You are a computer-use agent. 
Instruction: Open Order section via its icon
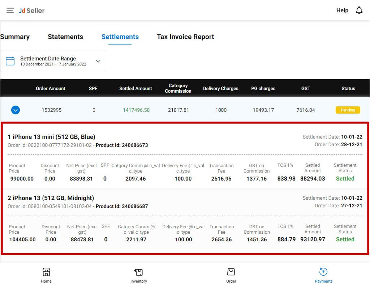point(231,273)
